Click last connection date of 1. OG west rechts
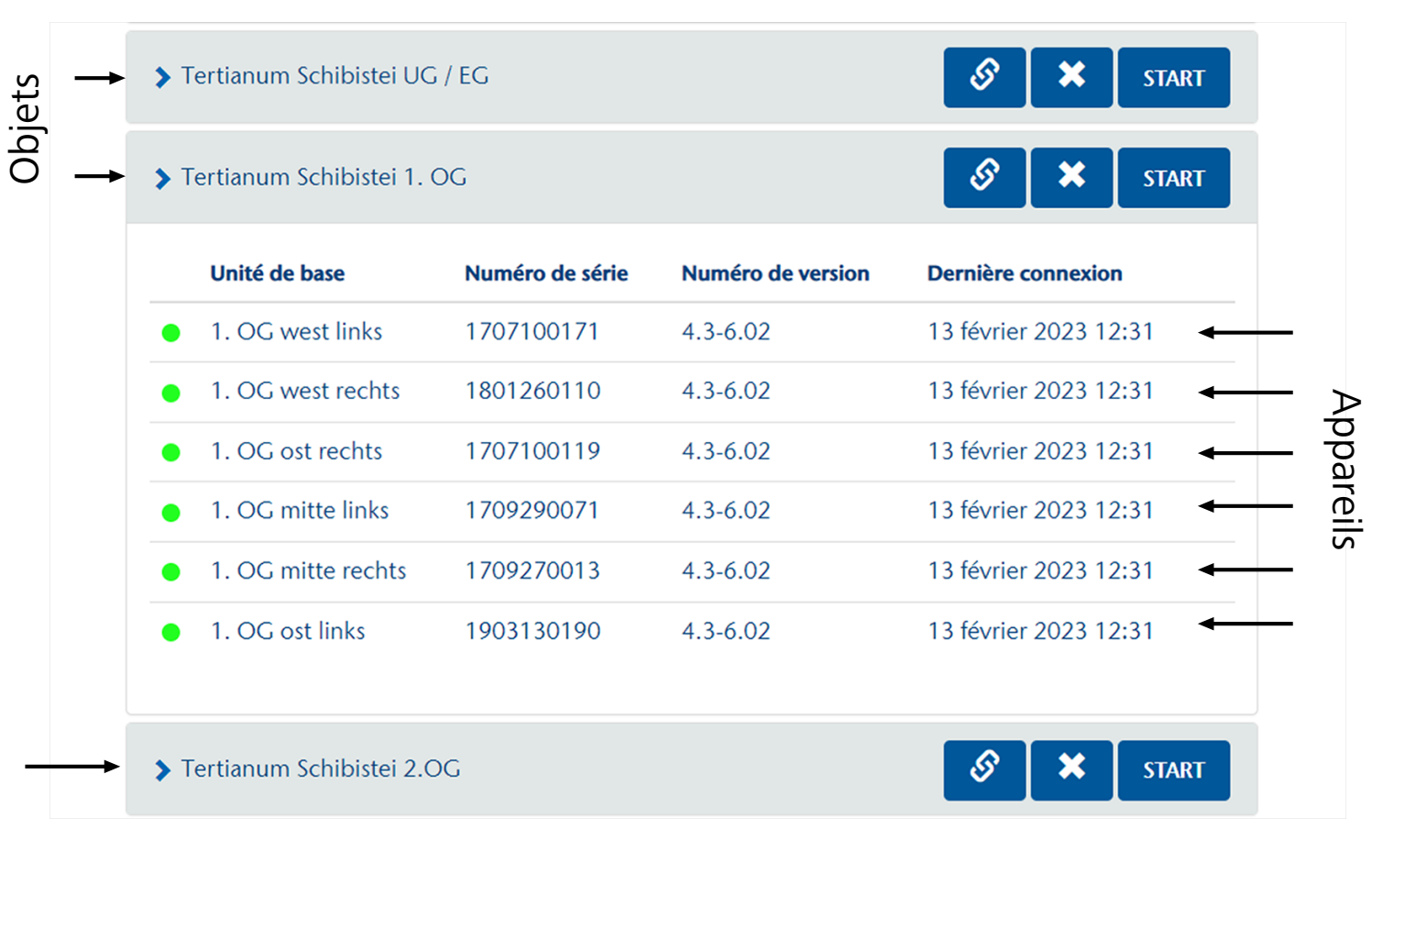1405x940 pixels. click(x=1040, y=391)
